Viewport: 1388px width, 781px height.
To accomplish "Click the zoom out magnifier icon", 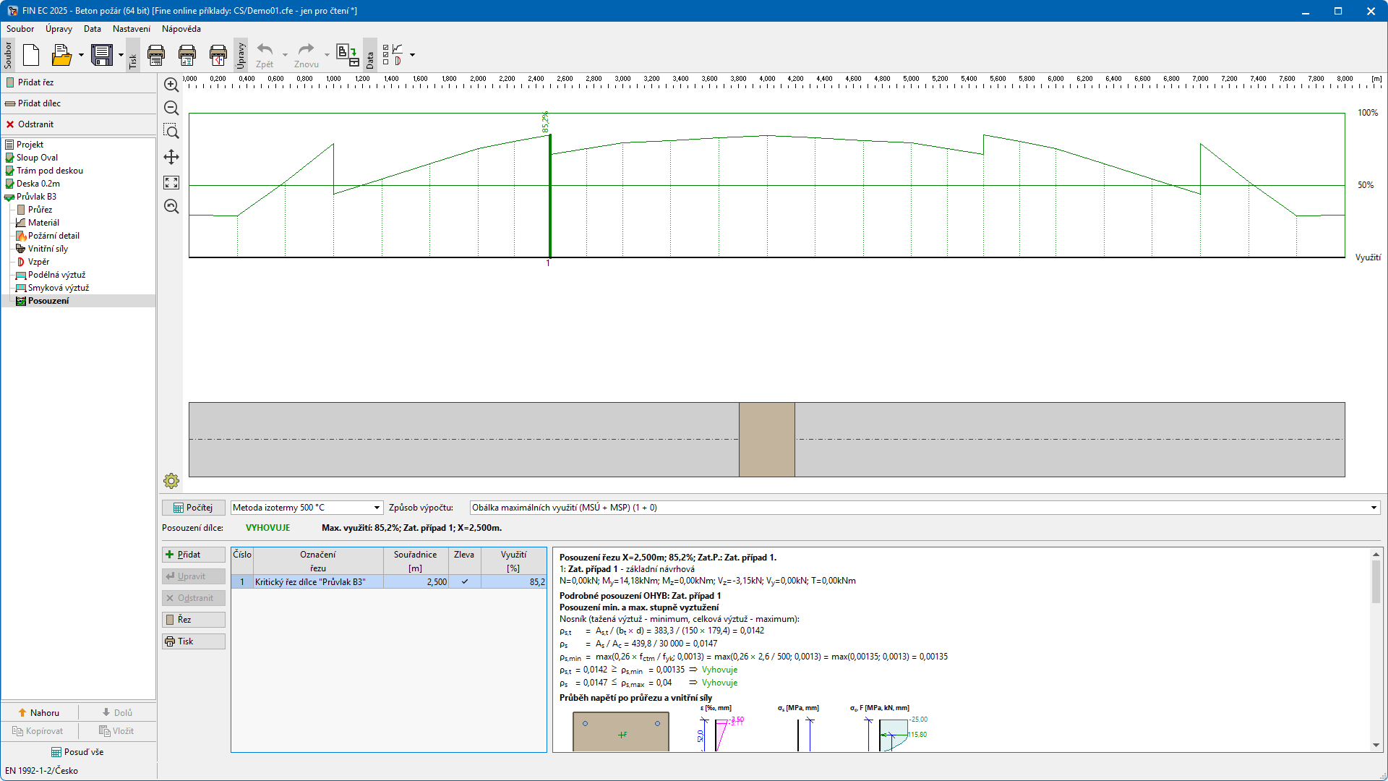I will (x=171, y=108).
